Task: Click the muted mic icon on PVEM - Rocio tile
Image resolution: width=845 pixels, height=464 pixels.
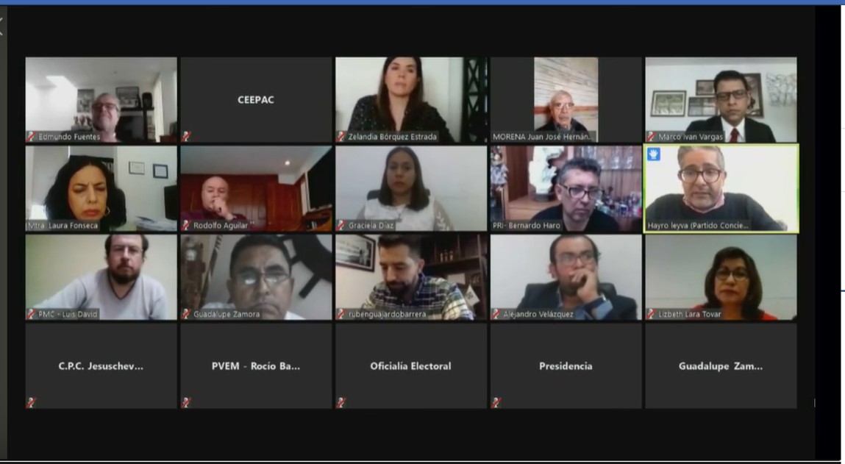Action: click(186, 402)
